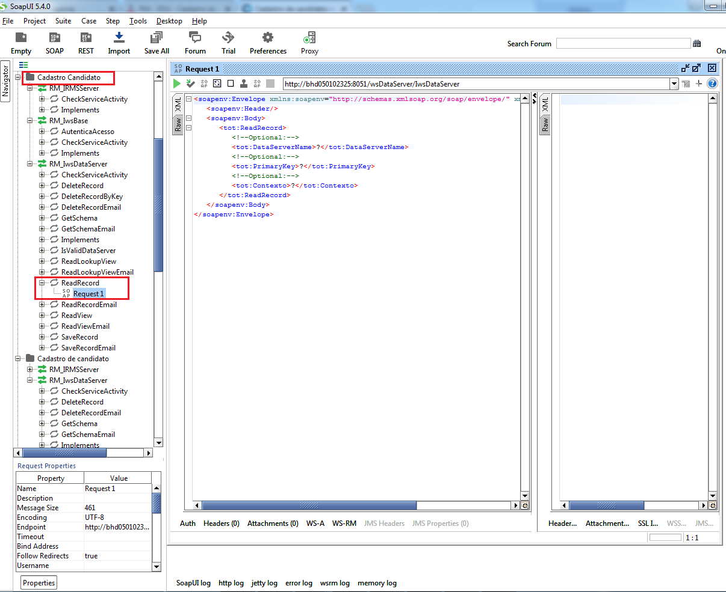Open the Desktop menu
The height and width of the screenshot is (592, 726).
tap(169, 20)
